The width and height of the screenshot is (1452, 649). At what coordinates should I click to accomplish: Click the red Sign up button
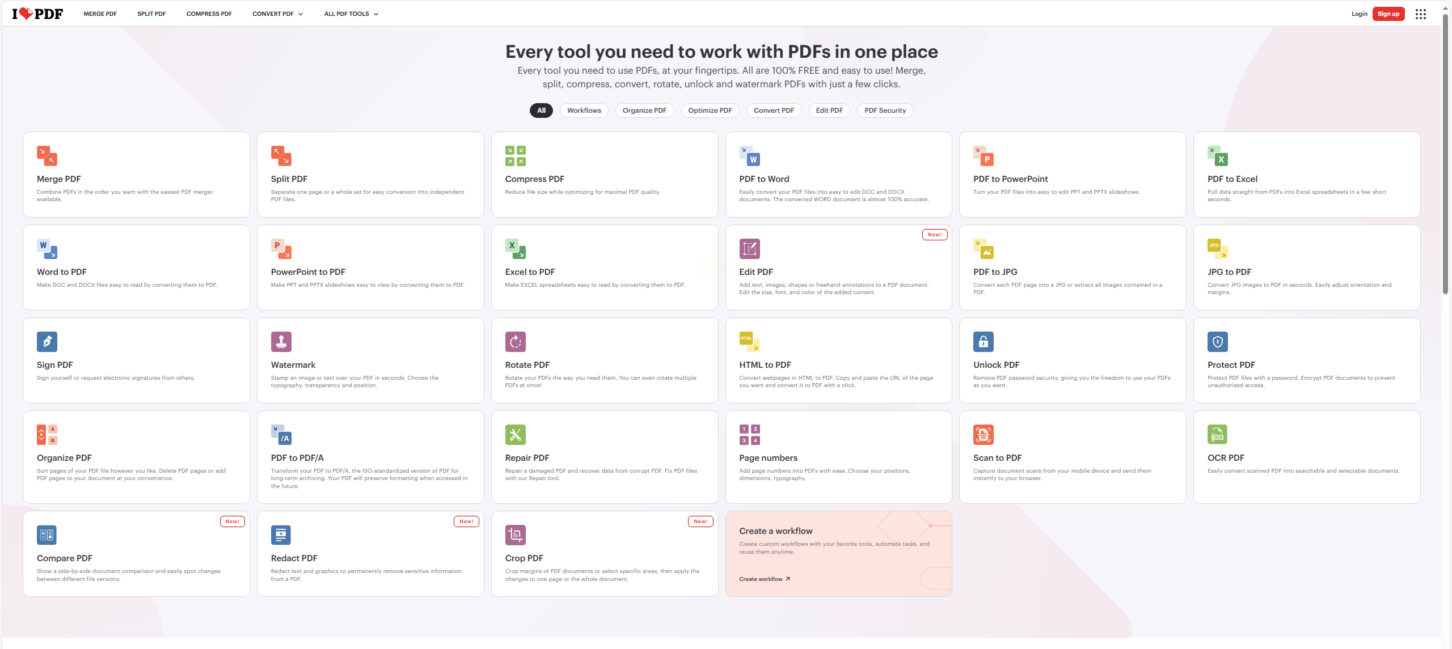[x=1388, y=14]
